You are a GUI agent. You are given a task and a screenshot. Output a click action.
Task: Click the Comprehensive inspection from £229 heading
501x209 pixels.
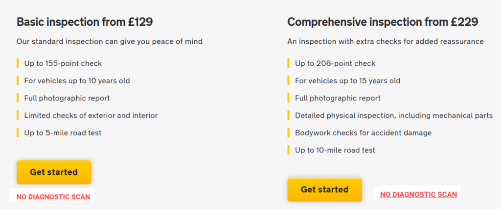tap(383, 22)
